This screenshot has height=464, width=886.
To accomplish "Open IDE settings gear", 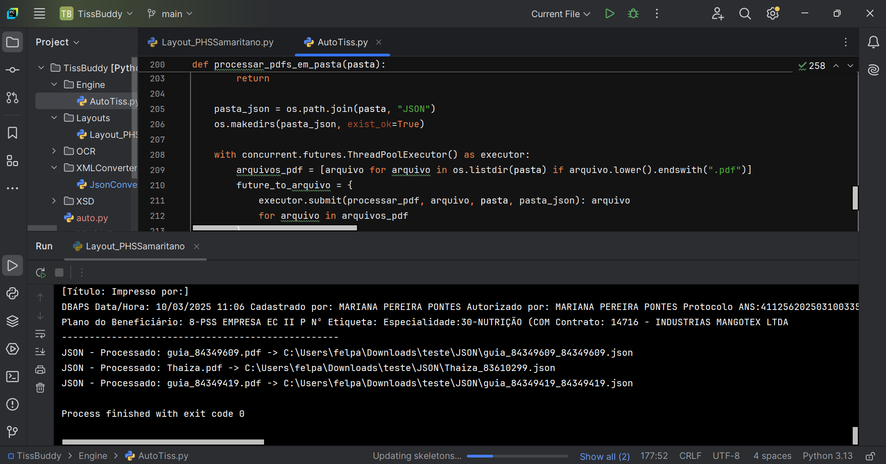I will point(773,14).
